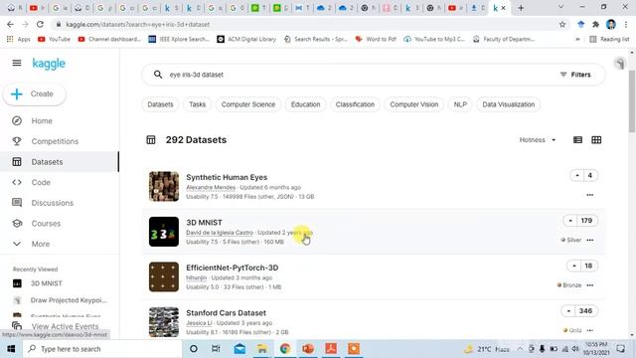The image size is (636, 358).
Task: Click the Create button
Action: pyautogui.click(x=35, y=93)
